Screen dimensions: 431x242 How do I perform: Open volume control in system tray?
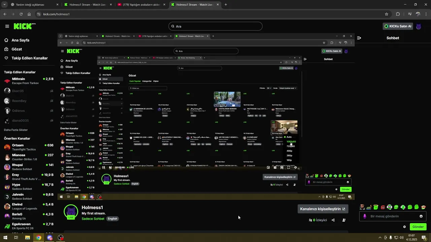tap(401, 238)
